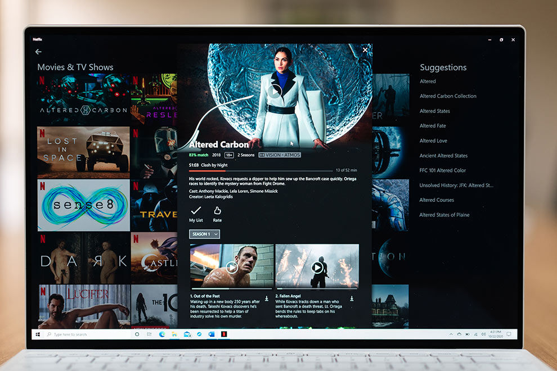Screen dimensions: 557x371
Task: Open the Mail app on the taskbar
Action: (x=187, y=334)
